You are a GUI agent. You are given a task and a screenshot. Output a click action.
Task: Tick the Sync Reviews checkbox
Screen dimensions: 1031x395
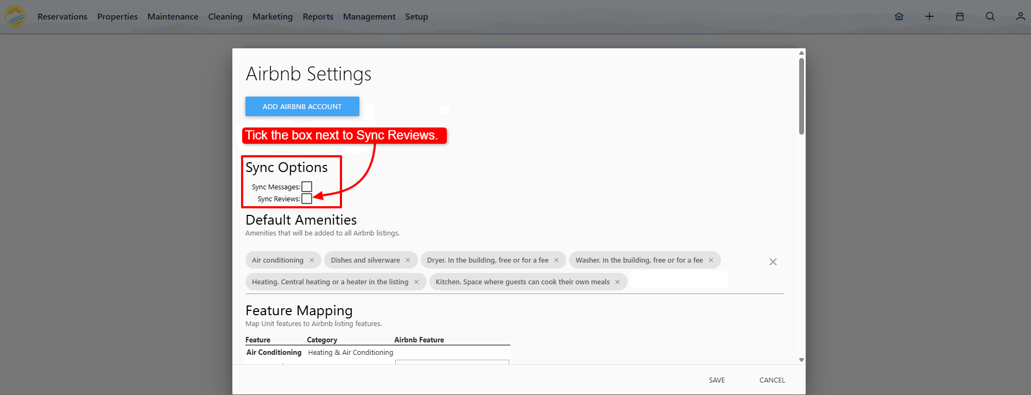(x=307, y=199)
